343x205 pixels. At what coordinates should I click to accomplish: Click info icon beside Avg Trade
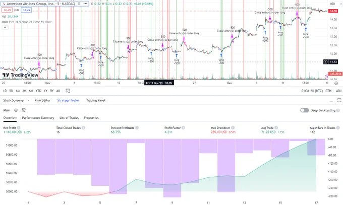[x=276, y=127]
